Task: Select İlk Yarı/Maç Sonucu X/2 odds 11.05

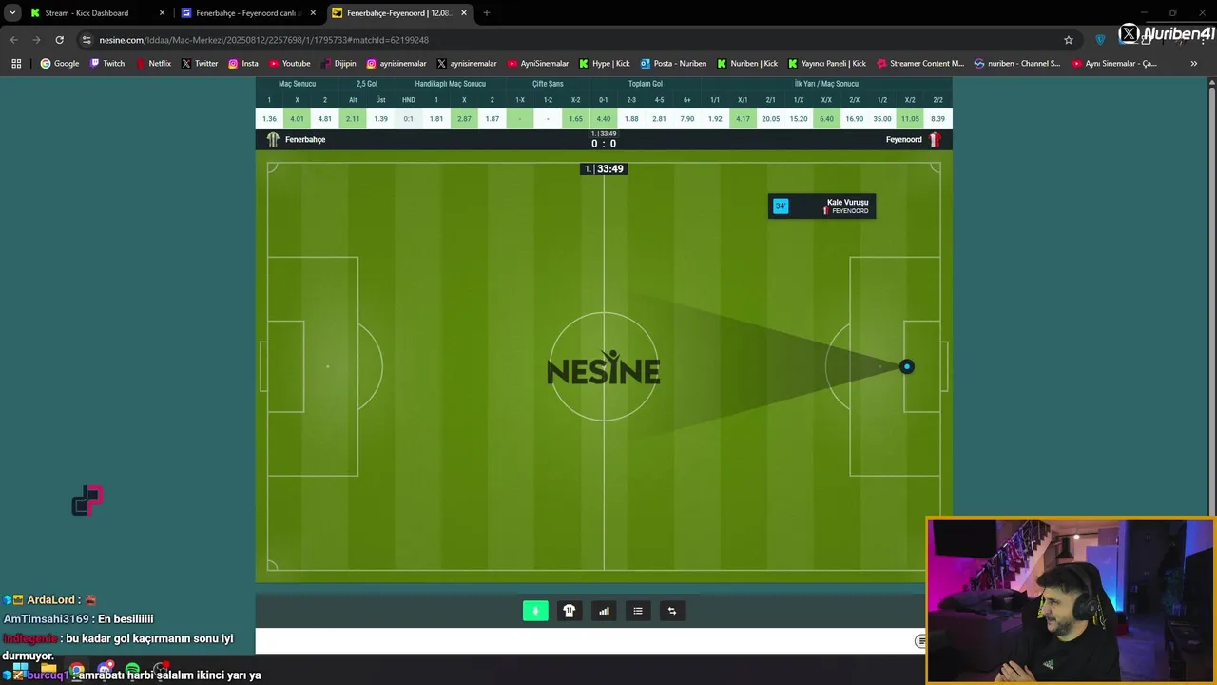Action: (910, 119)
